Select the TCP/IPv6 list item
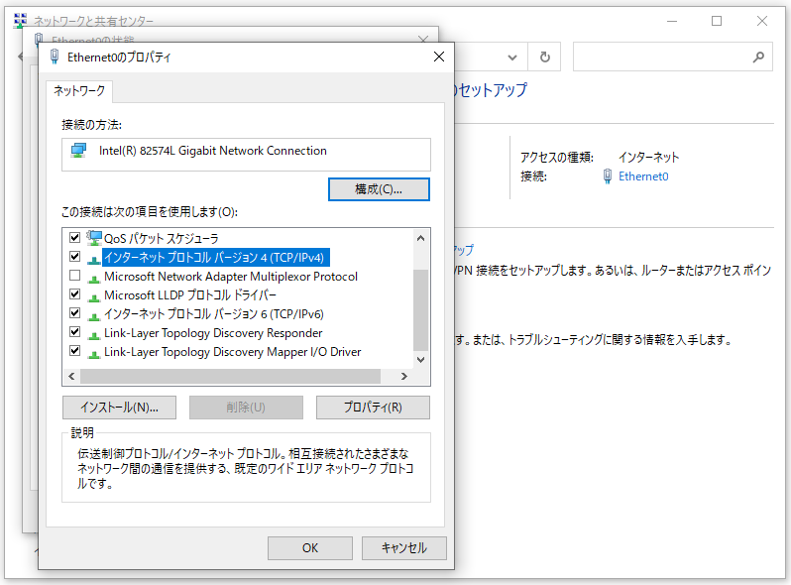 (x=213, y=314)
